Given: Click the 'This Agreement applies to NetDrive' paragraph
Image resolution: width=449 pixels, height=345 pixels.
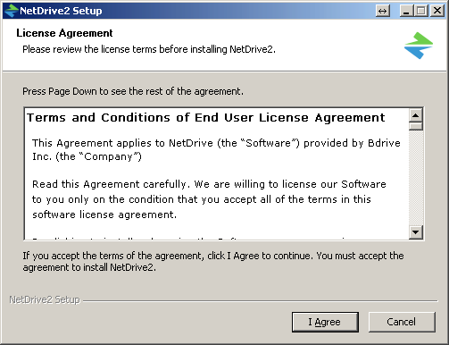Looking at the screenshot, I should coord(216,150).
